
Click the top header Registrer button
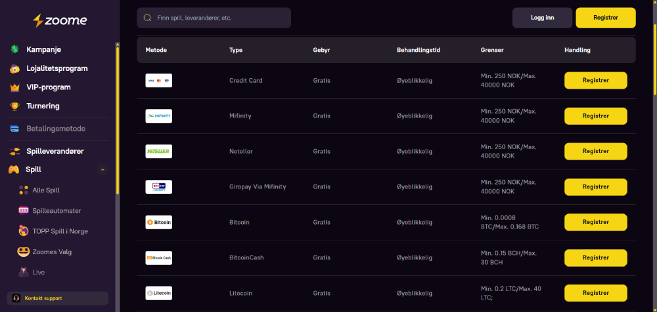(x=605, y=18)
